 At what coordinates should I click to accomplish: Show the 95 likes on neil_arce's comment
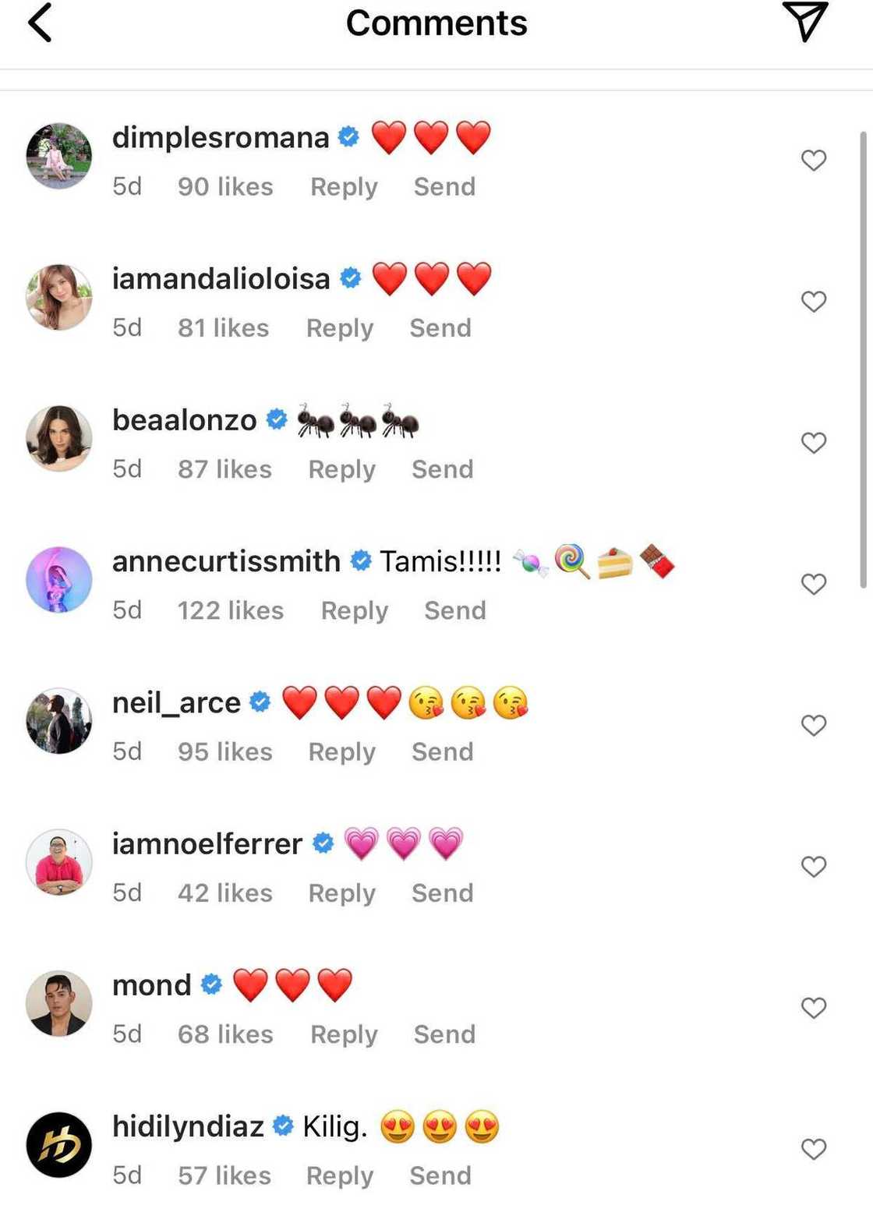click(225, 752)
